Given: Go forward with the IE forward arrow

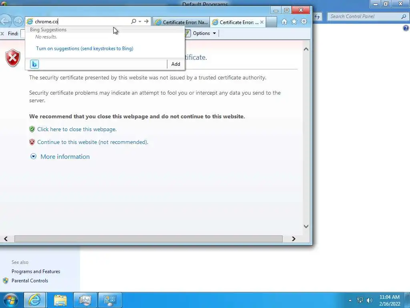Looking at the screenshot, I should [18, 22].
